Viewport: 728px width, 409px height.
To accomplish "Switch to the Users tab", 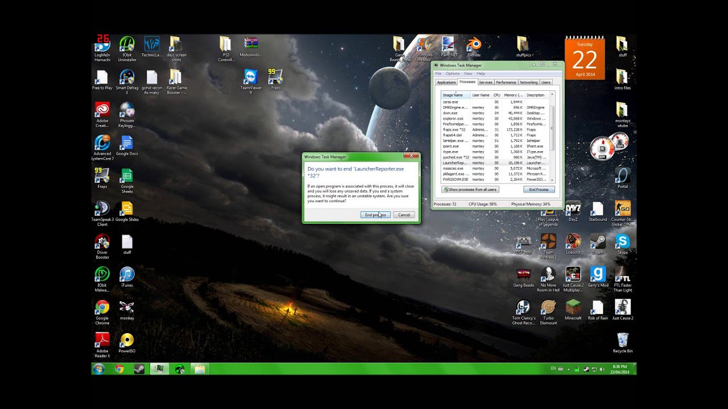I will point(545,82).
